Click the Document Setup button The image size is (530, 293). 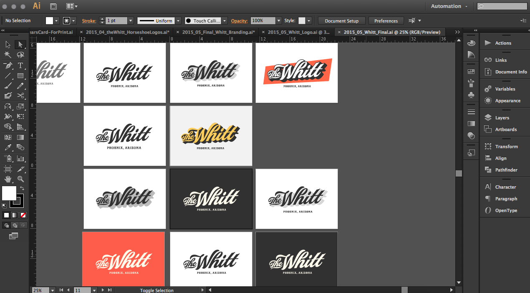341,21
